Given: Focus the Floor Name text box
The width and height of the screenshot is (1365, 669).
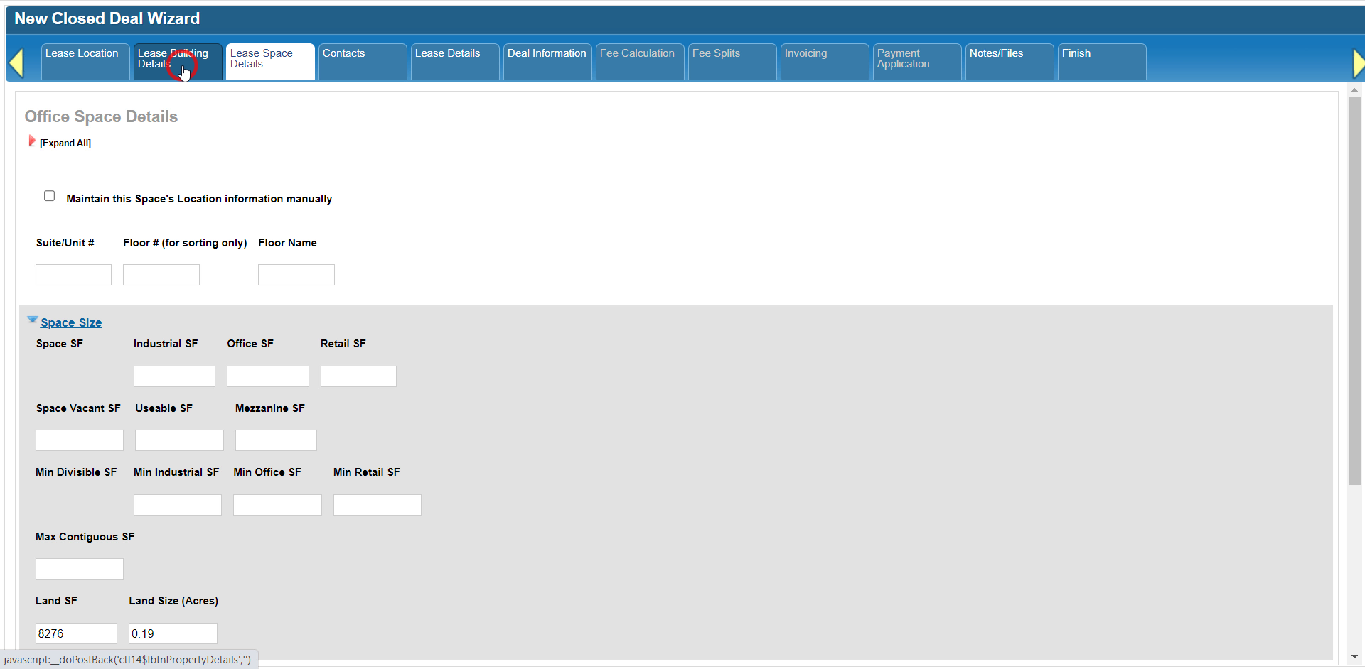Looking at the screenshot, I should [x=296, y=275].
